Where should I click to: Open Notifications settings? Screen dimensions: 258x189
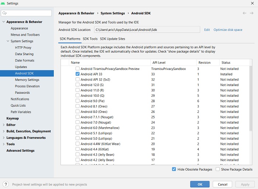coord(20,99)
